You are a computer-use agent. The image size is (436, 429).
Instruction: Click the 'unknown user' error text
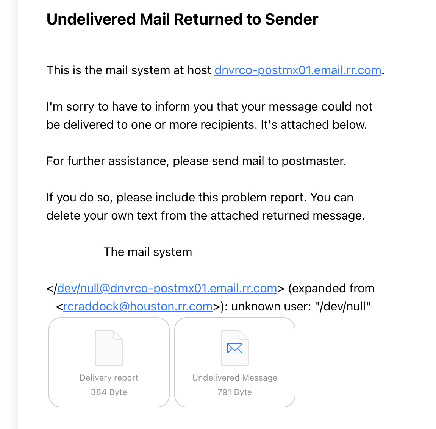click(301, 306)
